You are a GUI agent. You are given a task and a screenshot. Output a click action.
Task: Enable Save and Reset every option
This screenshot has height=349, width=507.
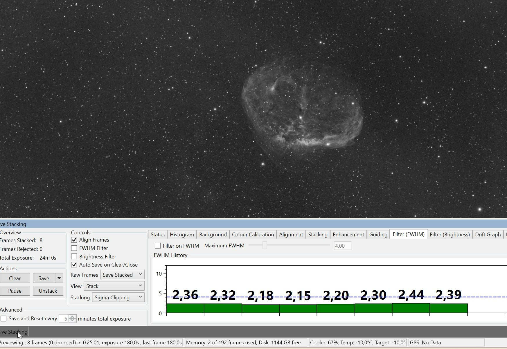3,319
